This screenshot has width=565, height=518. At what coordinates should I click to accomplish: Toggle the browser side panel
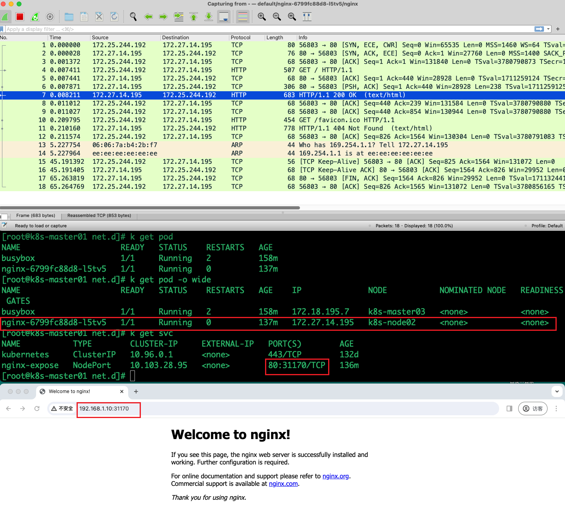click(x=509, y=409)
